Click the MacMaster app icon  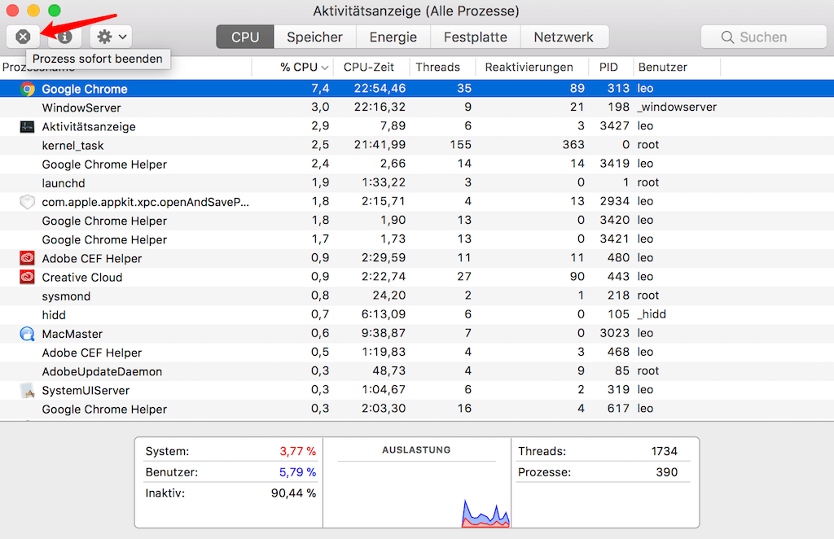coord(27,334)
